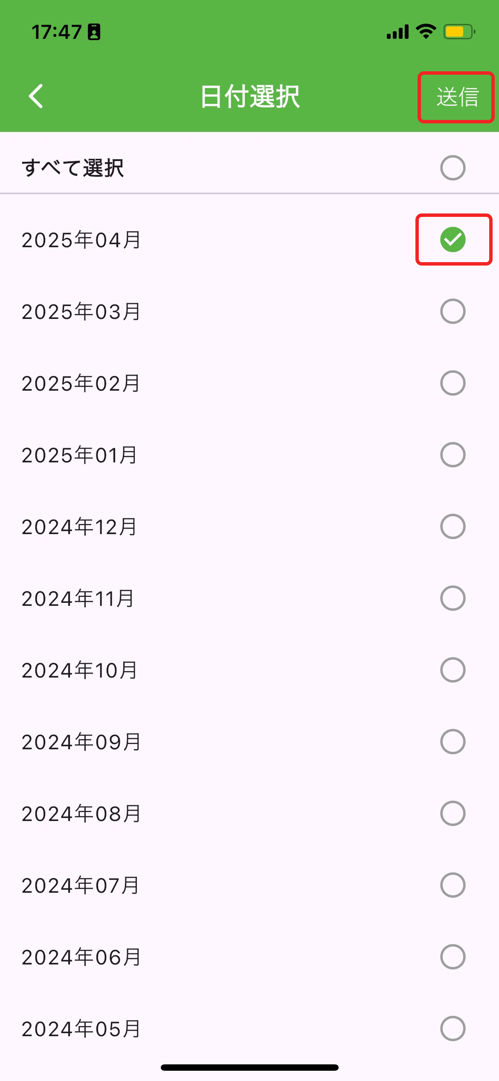The height and width of the screenshot is (1081, 499).
Task: Tap the Wi-Fi status icon
Action: (x=426, y=32)
